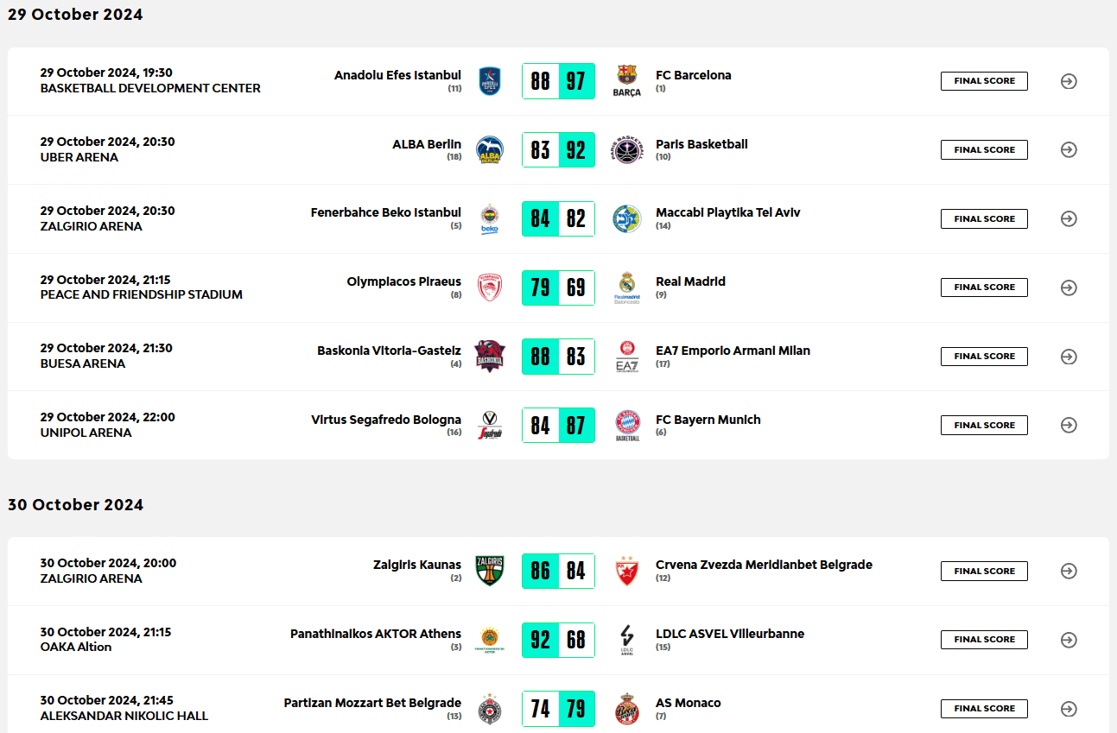Open Fenerbahce Beko Istanbul team link
Image resolution: width=1117 pixels, height=733 pixels.
(386, 212)
